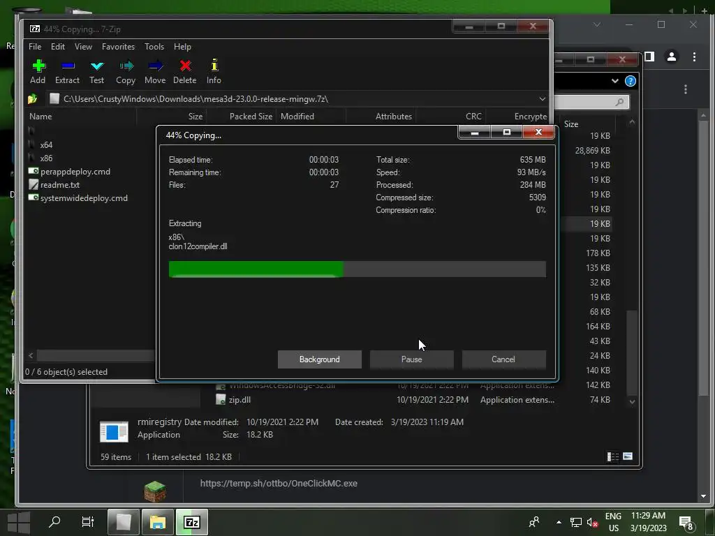
Task: Click the Explorer search field
Action: click(x=591, y=102)
